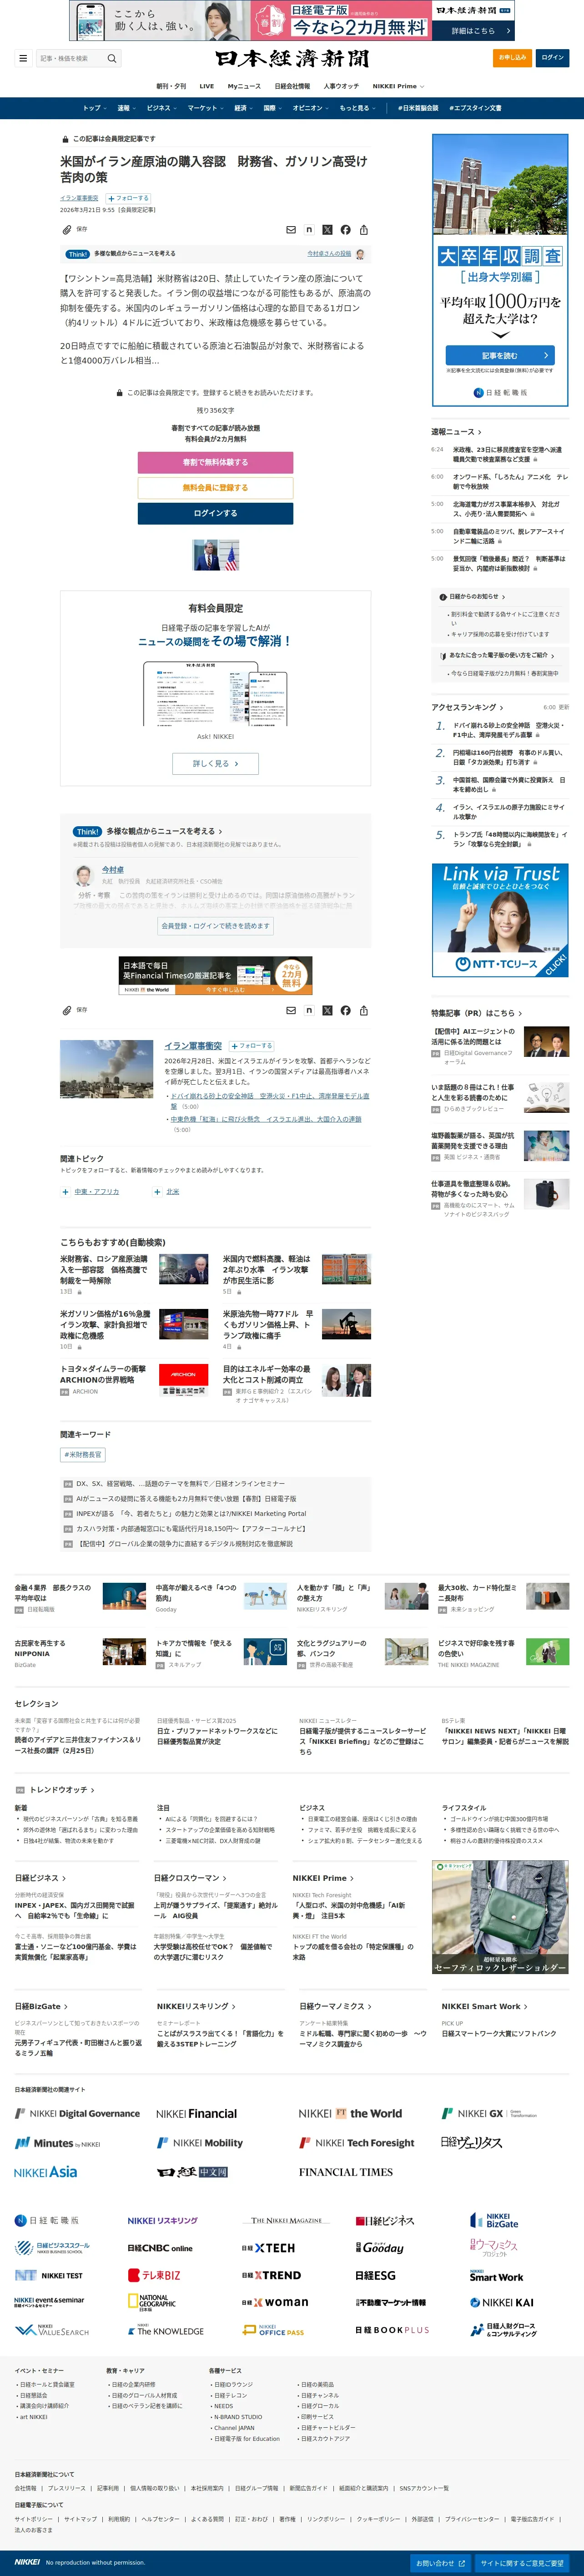Share to X icon below headline
The height and width of the screenshot is (2576, 584).
(x=327, y=230)
